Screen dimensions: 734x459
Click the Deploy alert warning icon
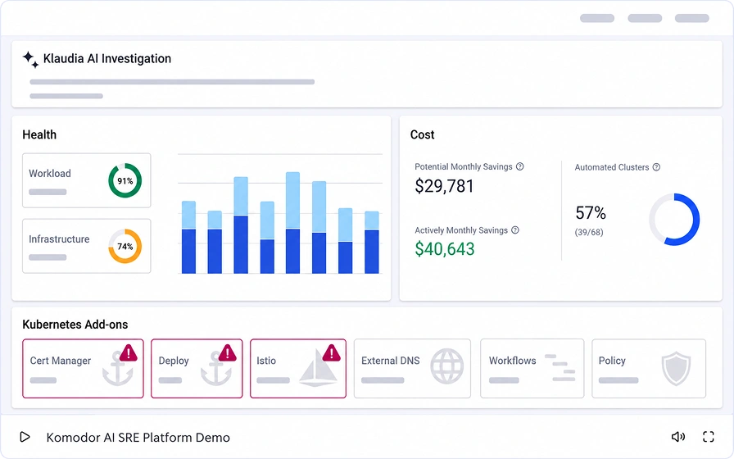pos(228,353)
